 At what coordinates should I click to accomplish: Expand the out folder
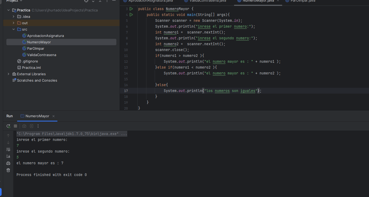(14, 23)
